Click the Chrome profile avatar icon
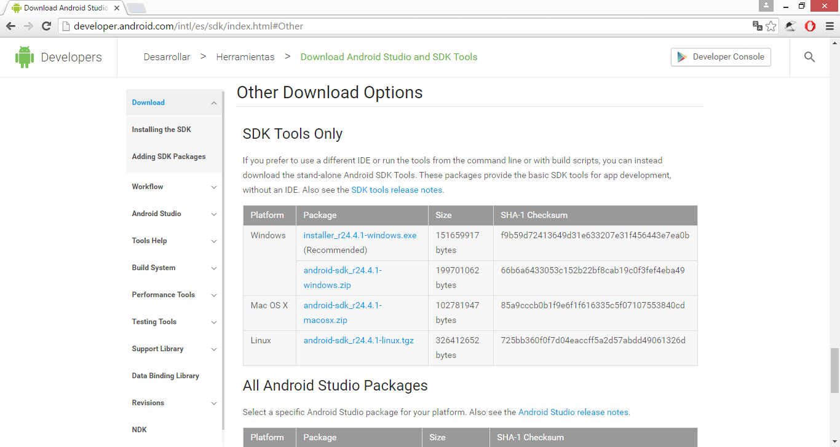840x447 pixels. [766, 6]
